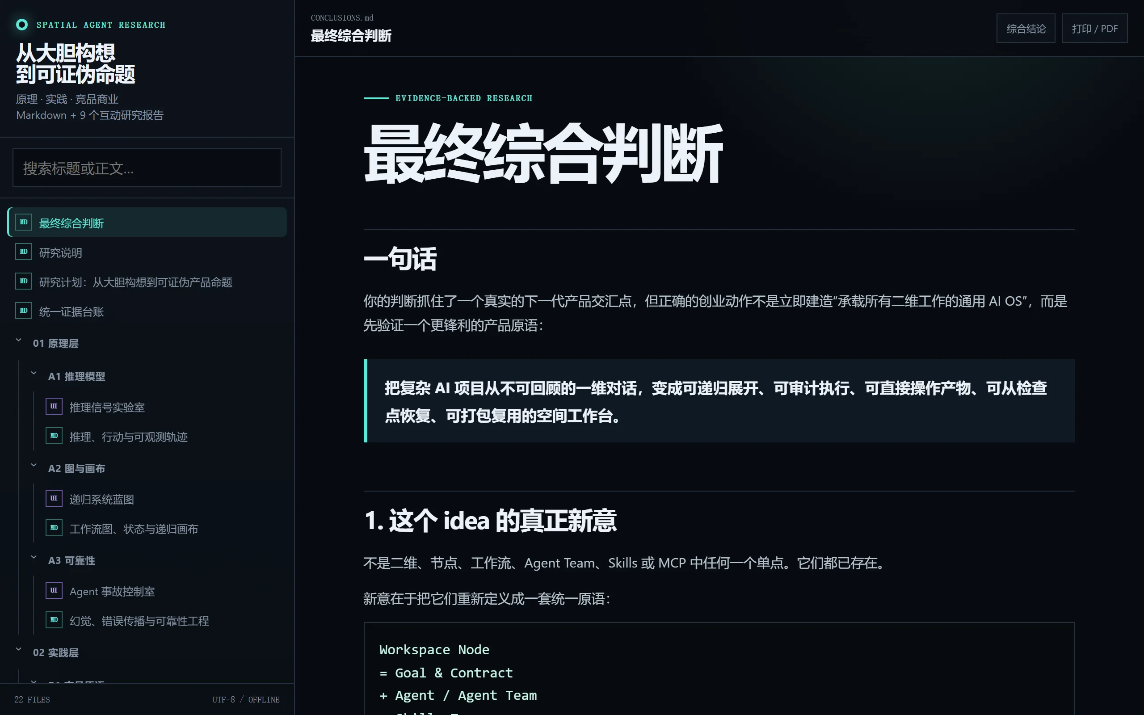Open the 递归系统蓝图 interactive report

pyautogui.click(x=162, y=499)
